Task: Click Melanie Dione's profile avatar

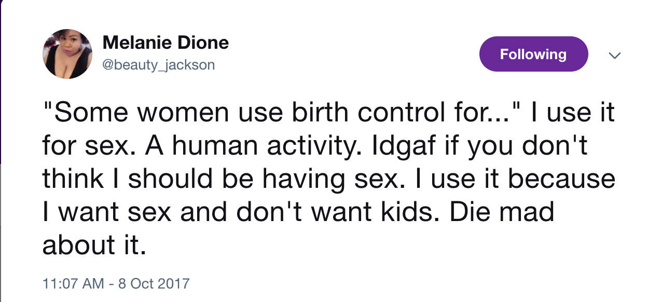Action: tap(67, 54)
